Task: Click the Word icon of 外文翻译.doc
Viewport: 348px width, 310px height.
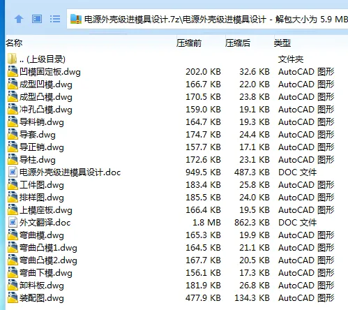Action: point(13,222)
